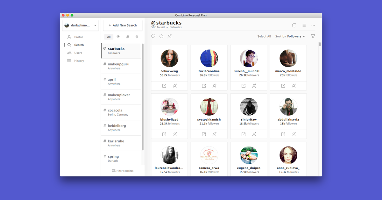Follow suresh__mundal with the add-user icon
This screenshot has width=382, height=200.
click(254, 86)
